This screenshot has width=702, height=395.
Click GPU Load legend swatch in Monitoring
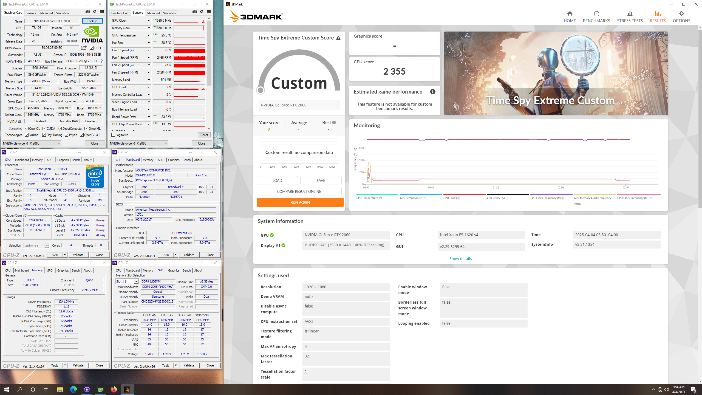pos(464,194)
